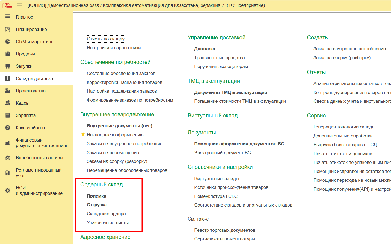Click the Кадры people icon
This screenshot has height=244, width=391.
8,103
